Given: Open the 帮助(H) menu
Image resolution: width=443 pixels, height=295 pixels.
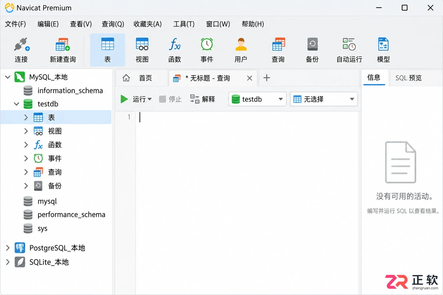Looking at the screenshot, I should (x=253, y=24).
